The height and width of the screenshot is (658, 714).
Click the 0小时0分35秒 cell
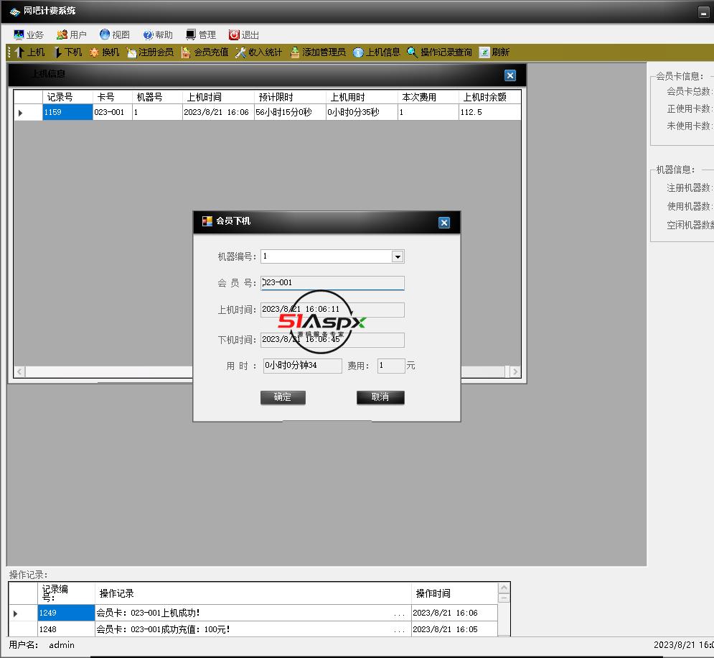pyautogui.click(x=362, y=112)
